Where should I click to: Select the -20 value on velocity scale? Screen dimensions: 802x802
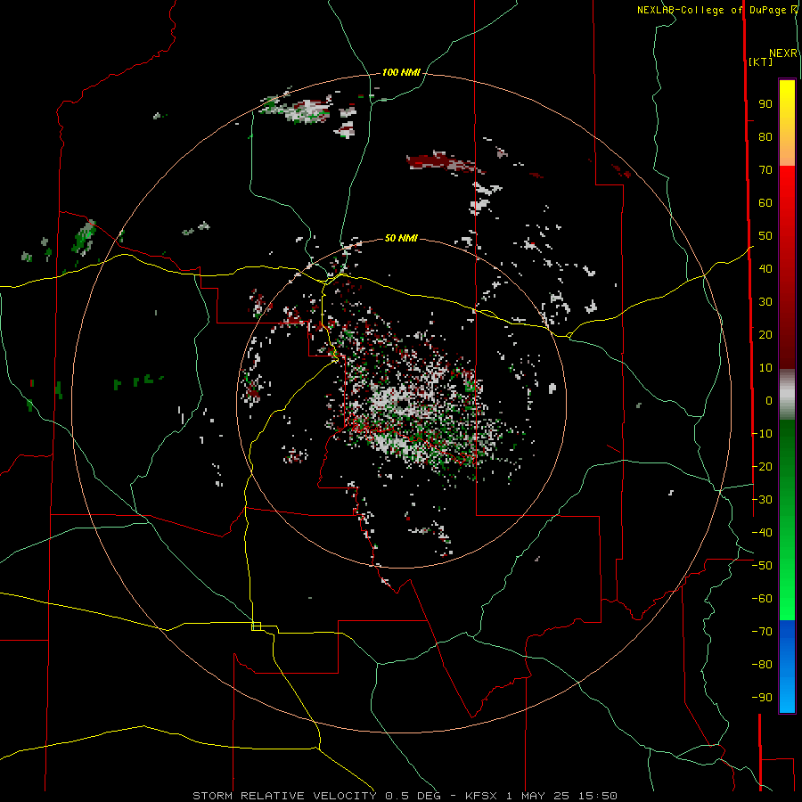(x=762, y=466)
